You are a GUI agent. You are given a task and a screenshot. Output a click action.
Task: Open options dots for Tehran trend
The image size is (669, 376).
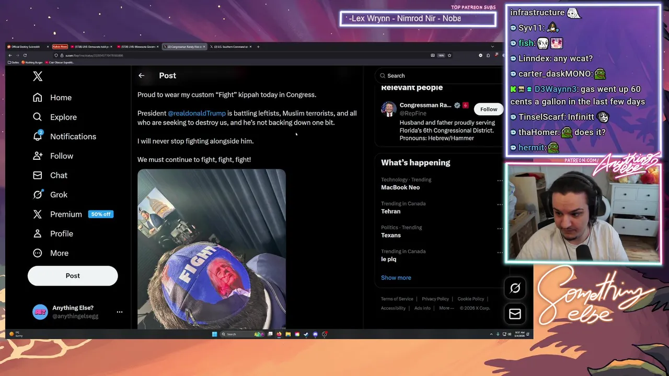point(500,205)
